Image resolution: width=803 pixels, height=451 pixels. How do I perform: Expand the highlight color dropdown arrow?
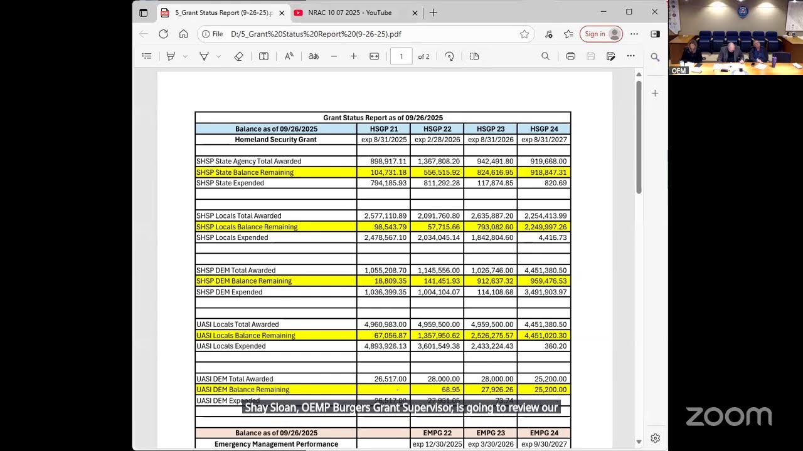(185, 56)
